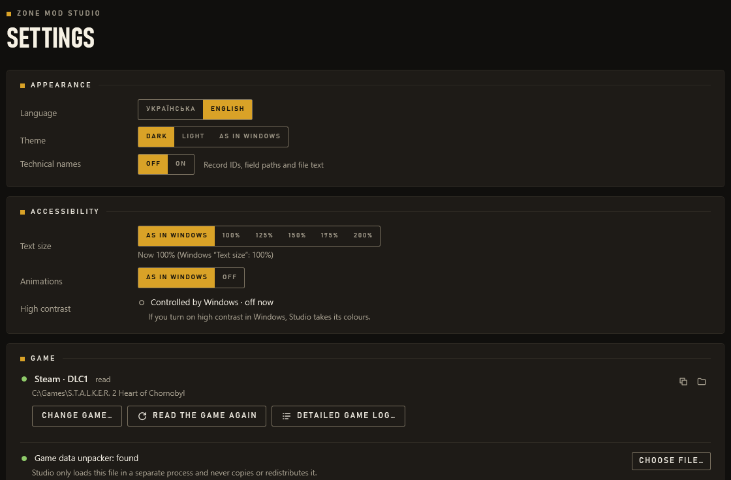Click the 'If you turn on high contrast' hint
This screenshot has width=731, height=480.
tap(259, 317)
